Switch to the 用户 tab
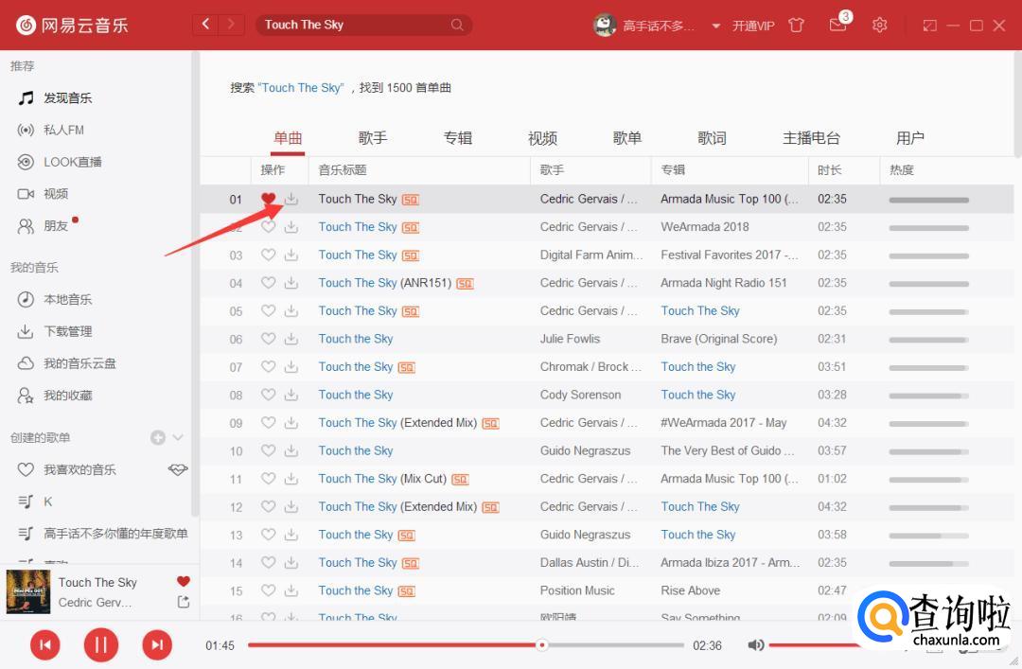The image size is (1022, 669). pos(910,138)
